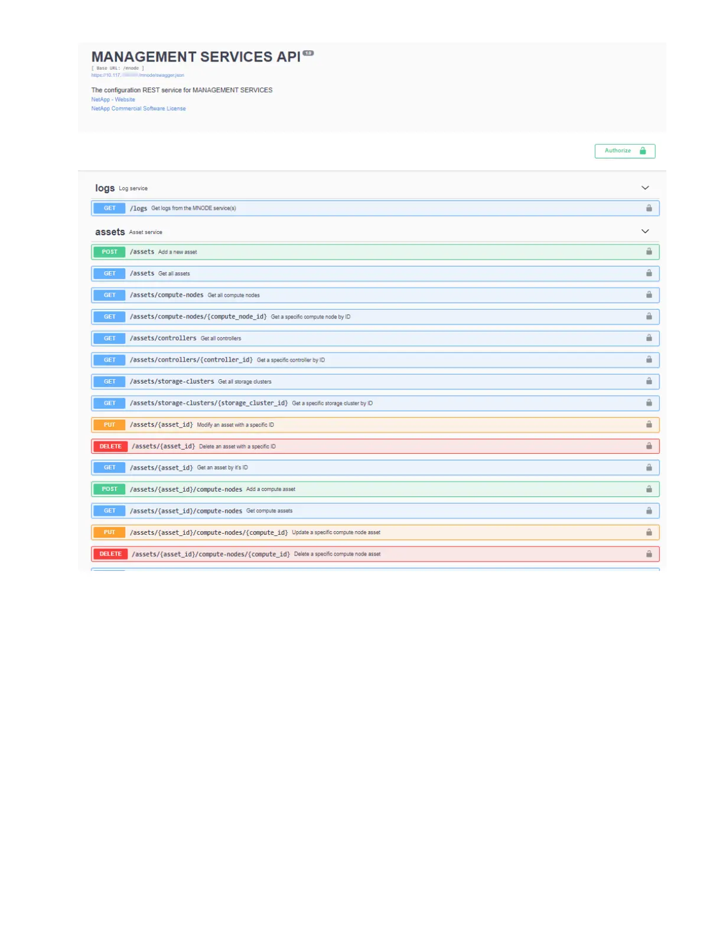Click GET badge on /assets/{asset_id} row
723x936 pixels.
tap(109, 467)
